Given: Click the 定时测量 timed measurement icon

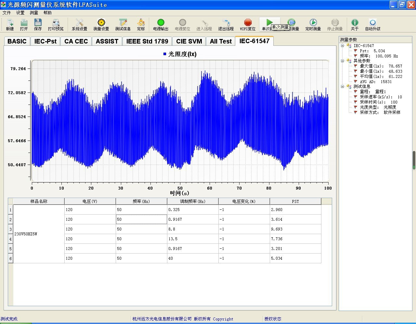Looking at the screenshot, I should [313, 22].
